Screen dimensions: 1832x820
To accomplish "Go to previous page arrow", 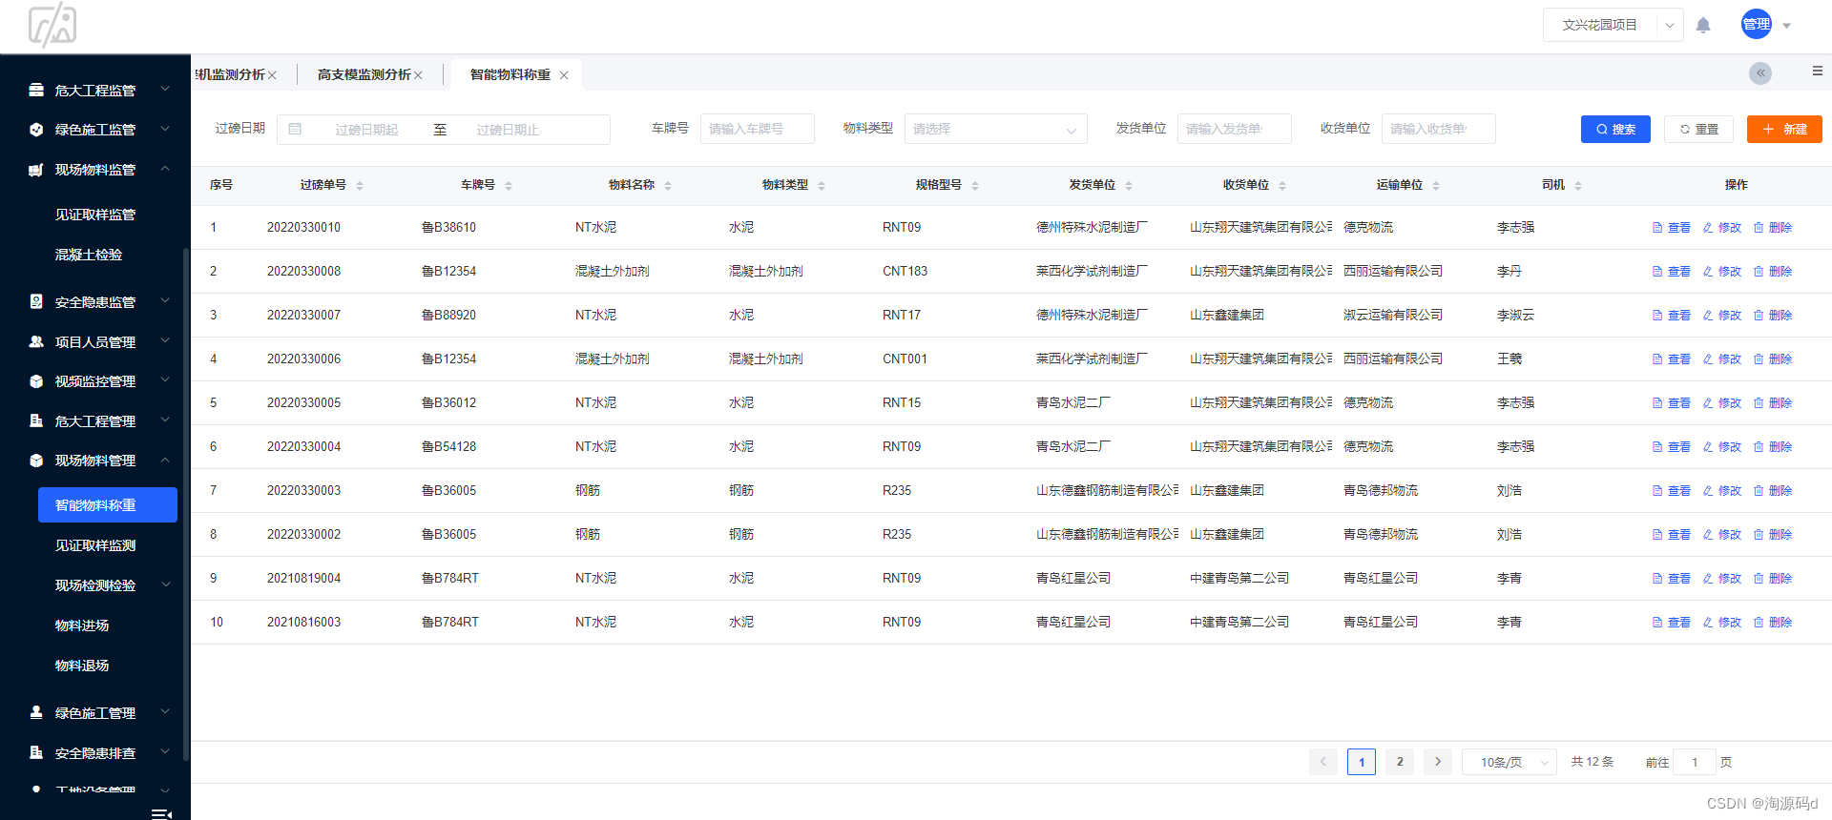I will [x=1323, y=762].
